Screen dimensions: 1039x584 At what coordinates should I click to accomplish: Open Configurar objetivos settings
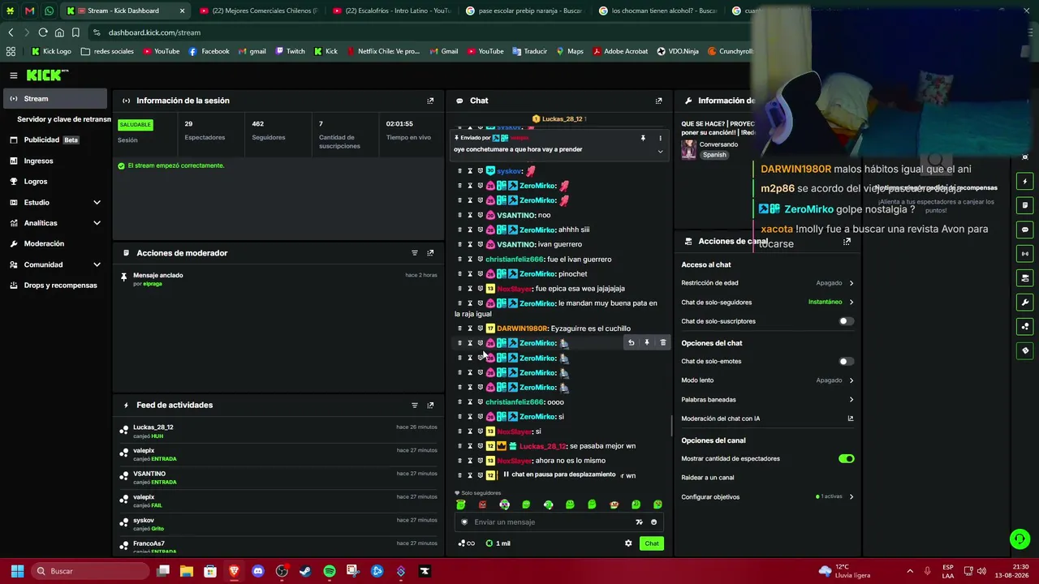coord(767,496)
